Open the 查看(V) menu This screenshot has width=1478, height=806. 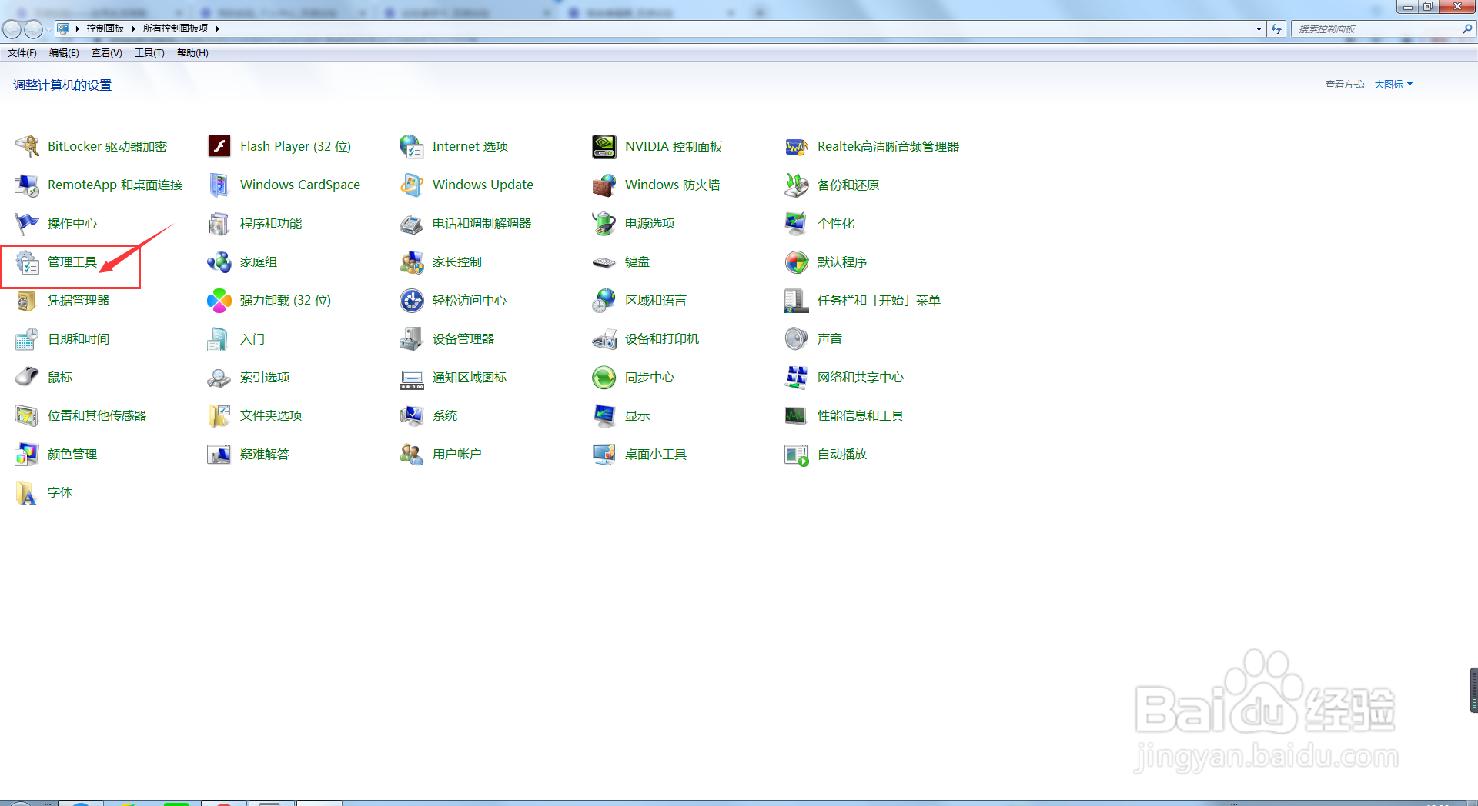coord(107,53)
